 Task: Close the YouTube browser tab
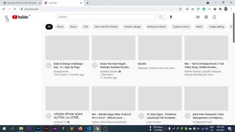point(81,3)
